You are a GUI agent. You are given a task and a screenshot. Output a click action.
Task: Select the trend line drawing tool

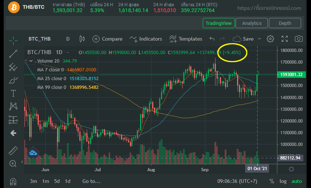[x=13, y=54]
